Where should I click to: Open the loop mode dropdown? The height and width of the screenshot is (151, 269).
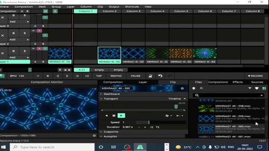[x=169, y=116]
